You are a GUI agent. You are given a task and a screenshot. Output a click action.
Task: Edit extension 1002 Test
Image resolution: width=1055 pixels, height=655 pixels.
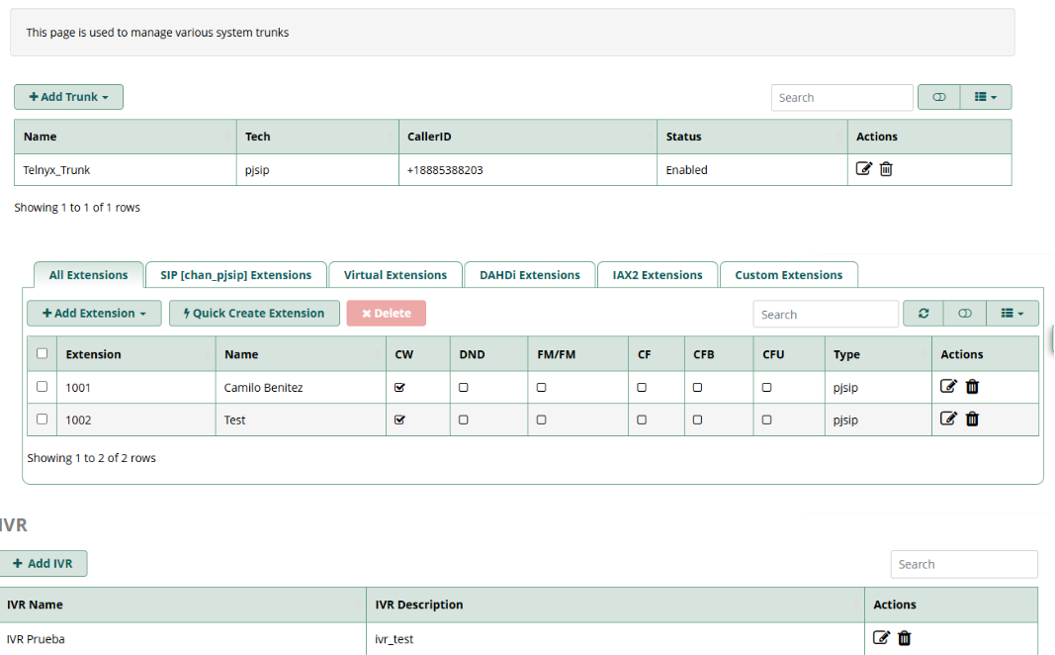click(x=948, y=419)
